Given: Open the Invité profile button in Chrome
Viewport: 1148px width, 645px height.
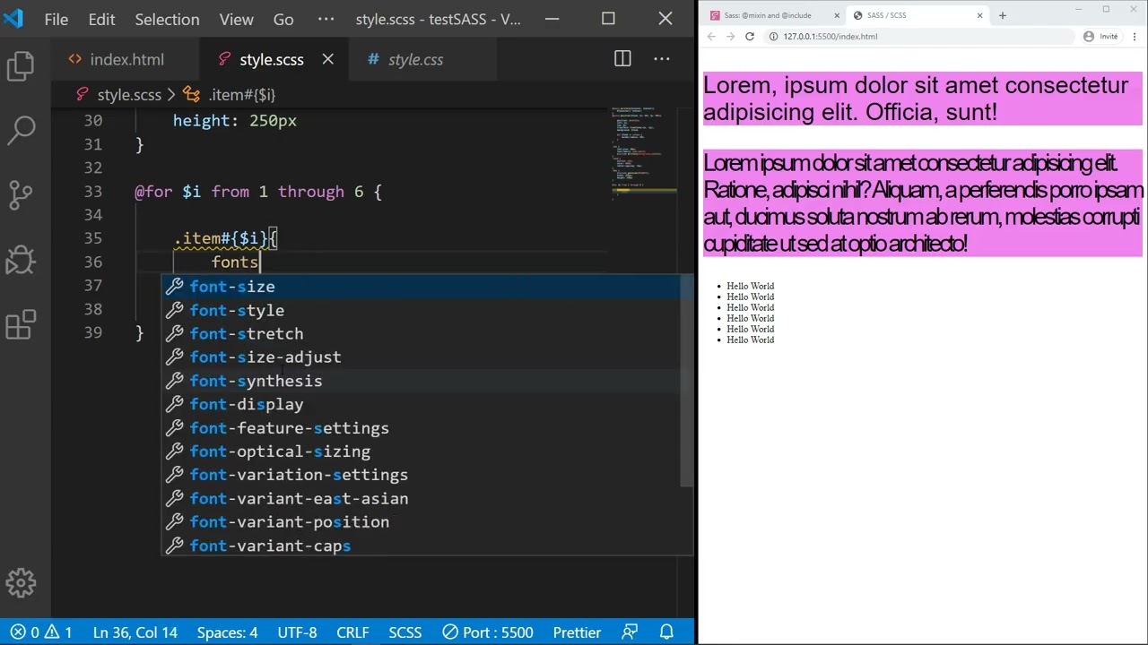Looking at the screenshot, I should click(x=1101, y=37).
